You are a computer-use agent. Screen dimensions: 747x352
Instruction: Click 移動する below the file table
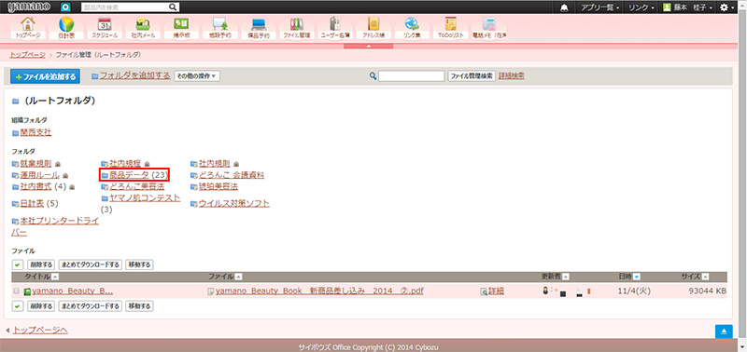point(139,306)
